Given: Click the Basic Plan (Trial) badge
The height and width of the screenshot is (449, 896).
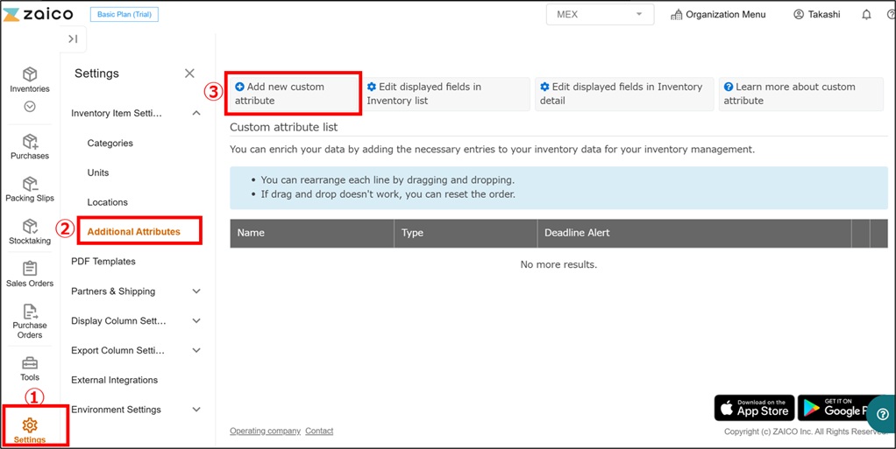Looking at the screenshot, I should coord(124,14).
